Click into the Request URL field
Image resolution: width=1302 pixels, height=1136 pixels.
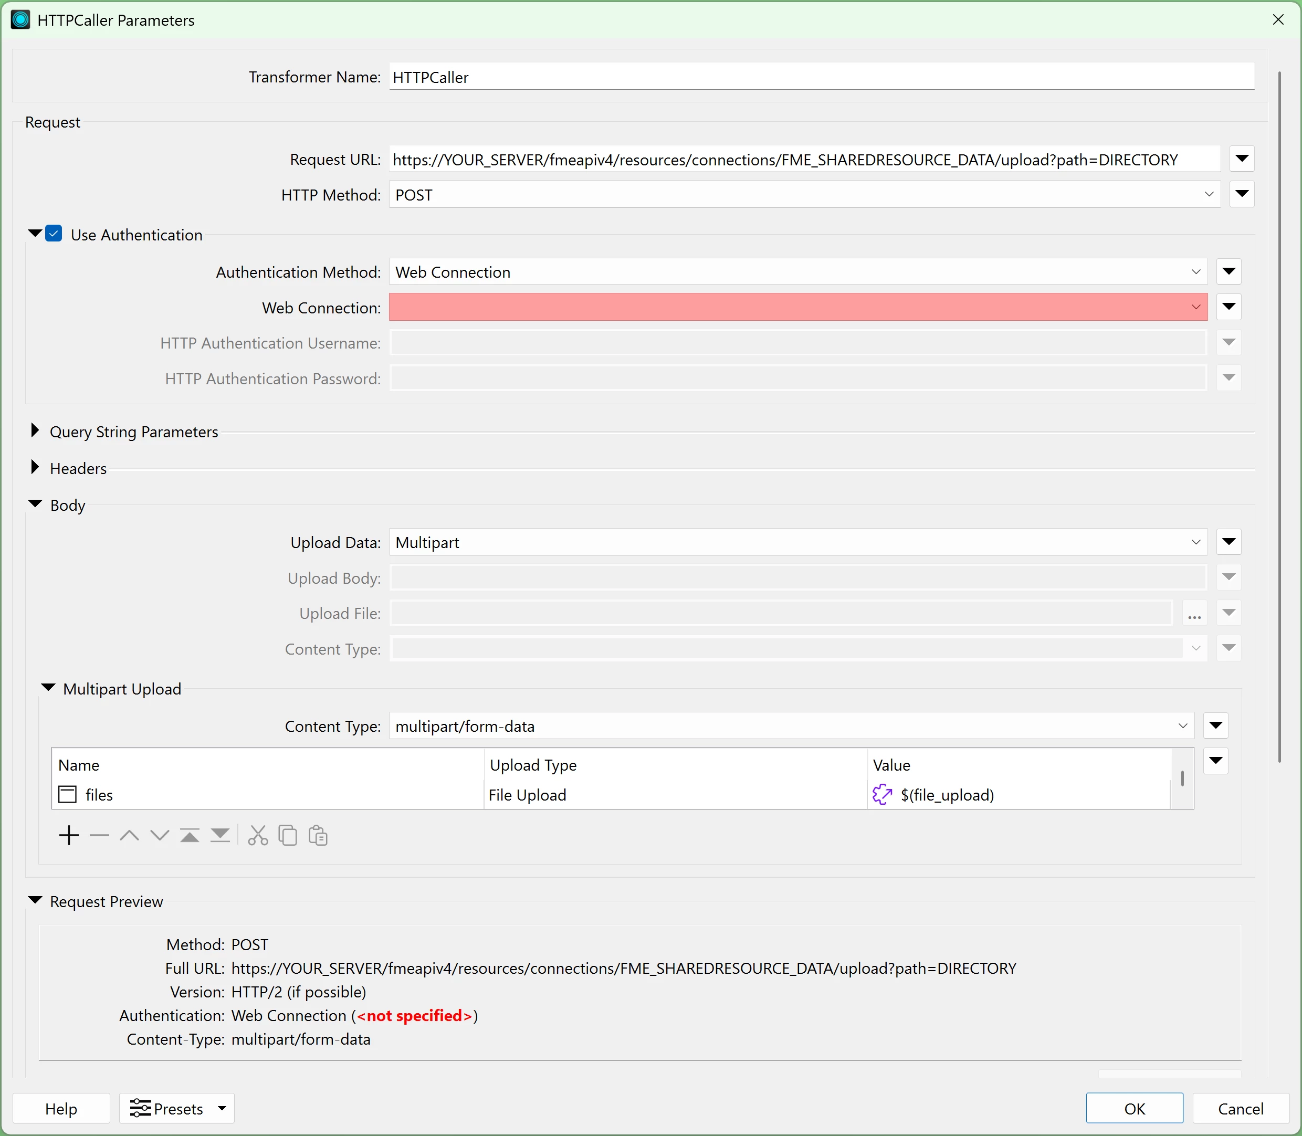click(x=804, y=160)
